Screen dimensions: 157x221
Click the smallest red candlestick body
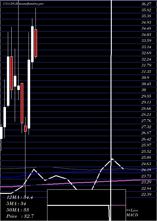25,129
